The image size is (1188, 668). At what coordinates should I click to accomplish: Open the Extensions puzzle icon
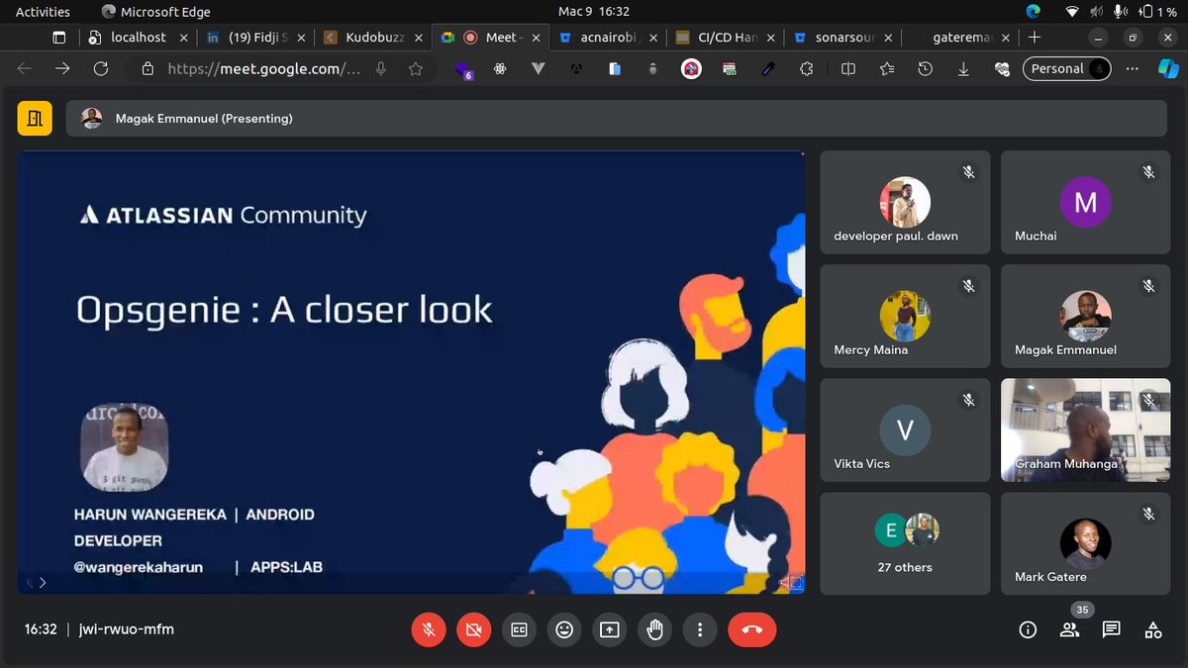pos(807,68)
